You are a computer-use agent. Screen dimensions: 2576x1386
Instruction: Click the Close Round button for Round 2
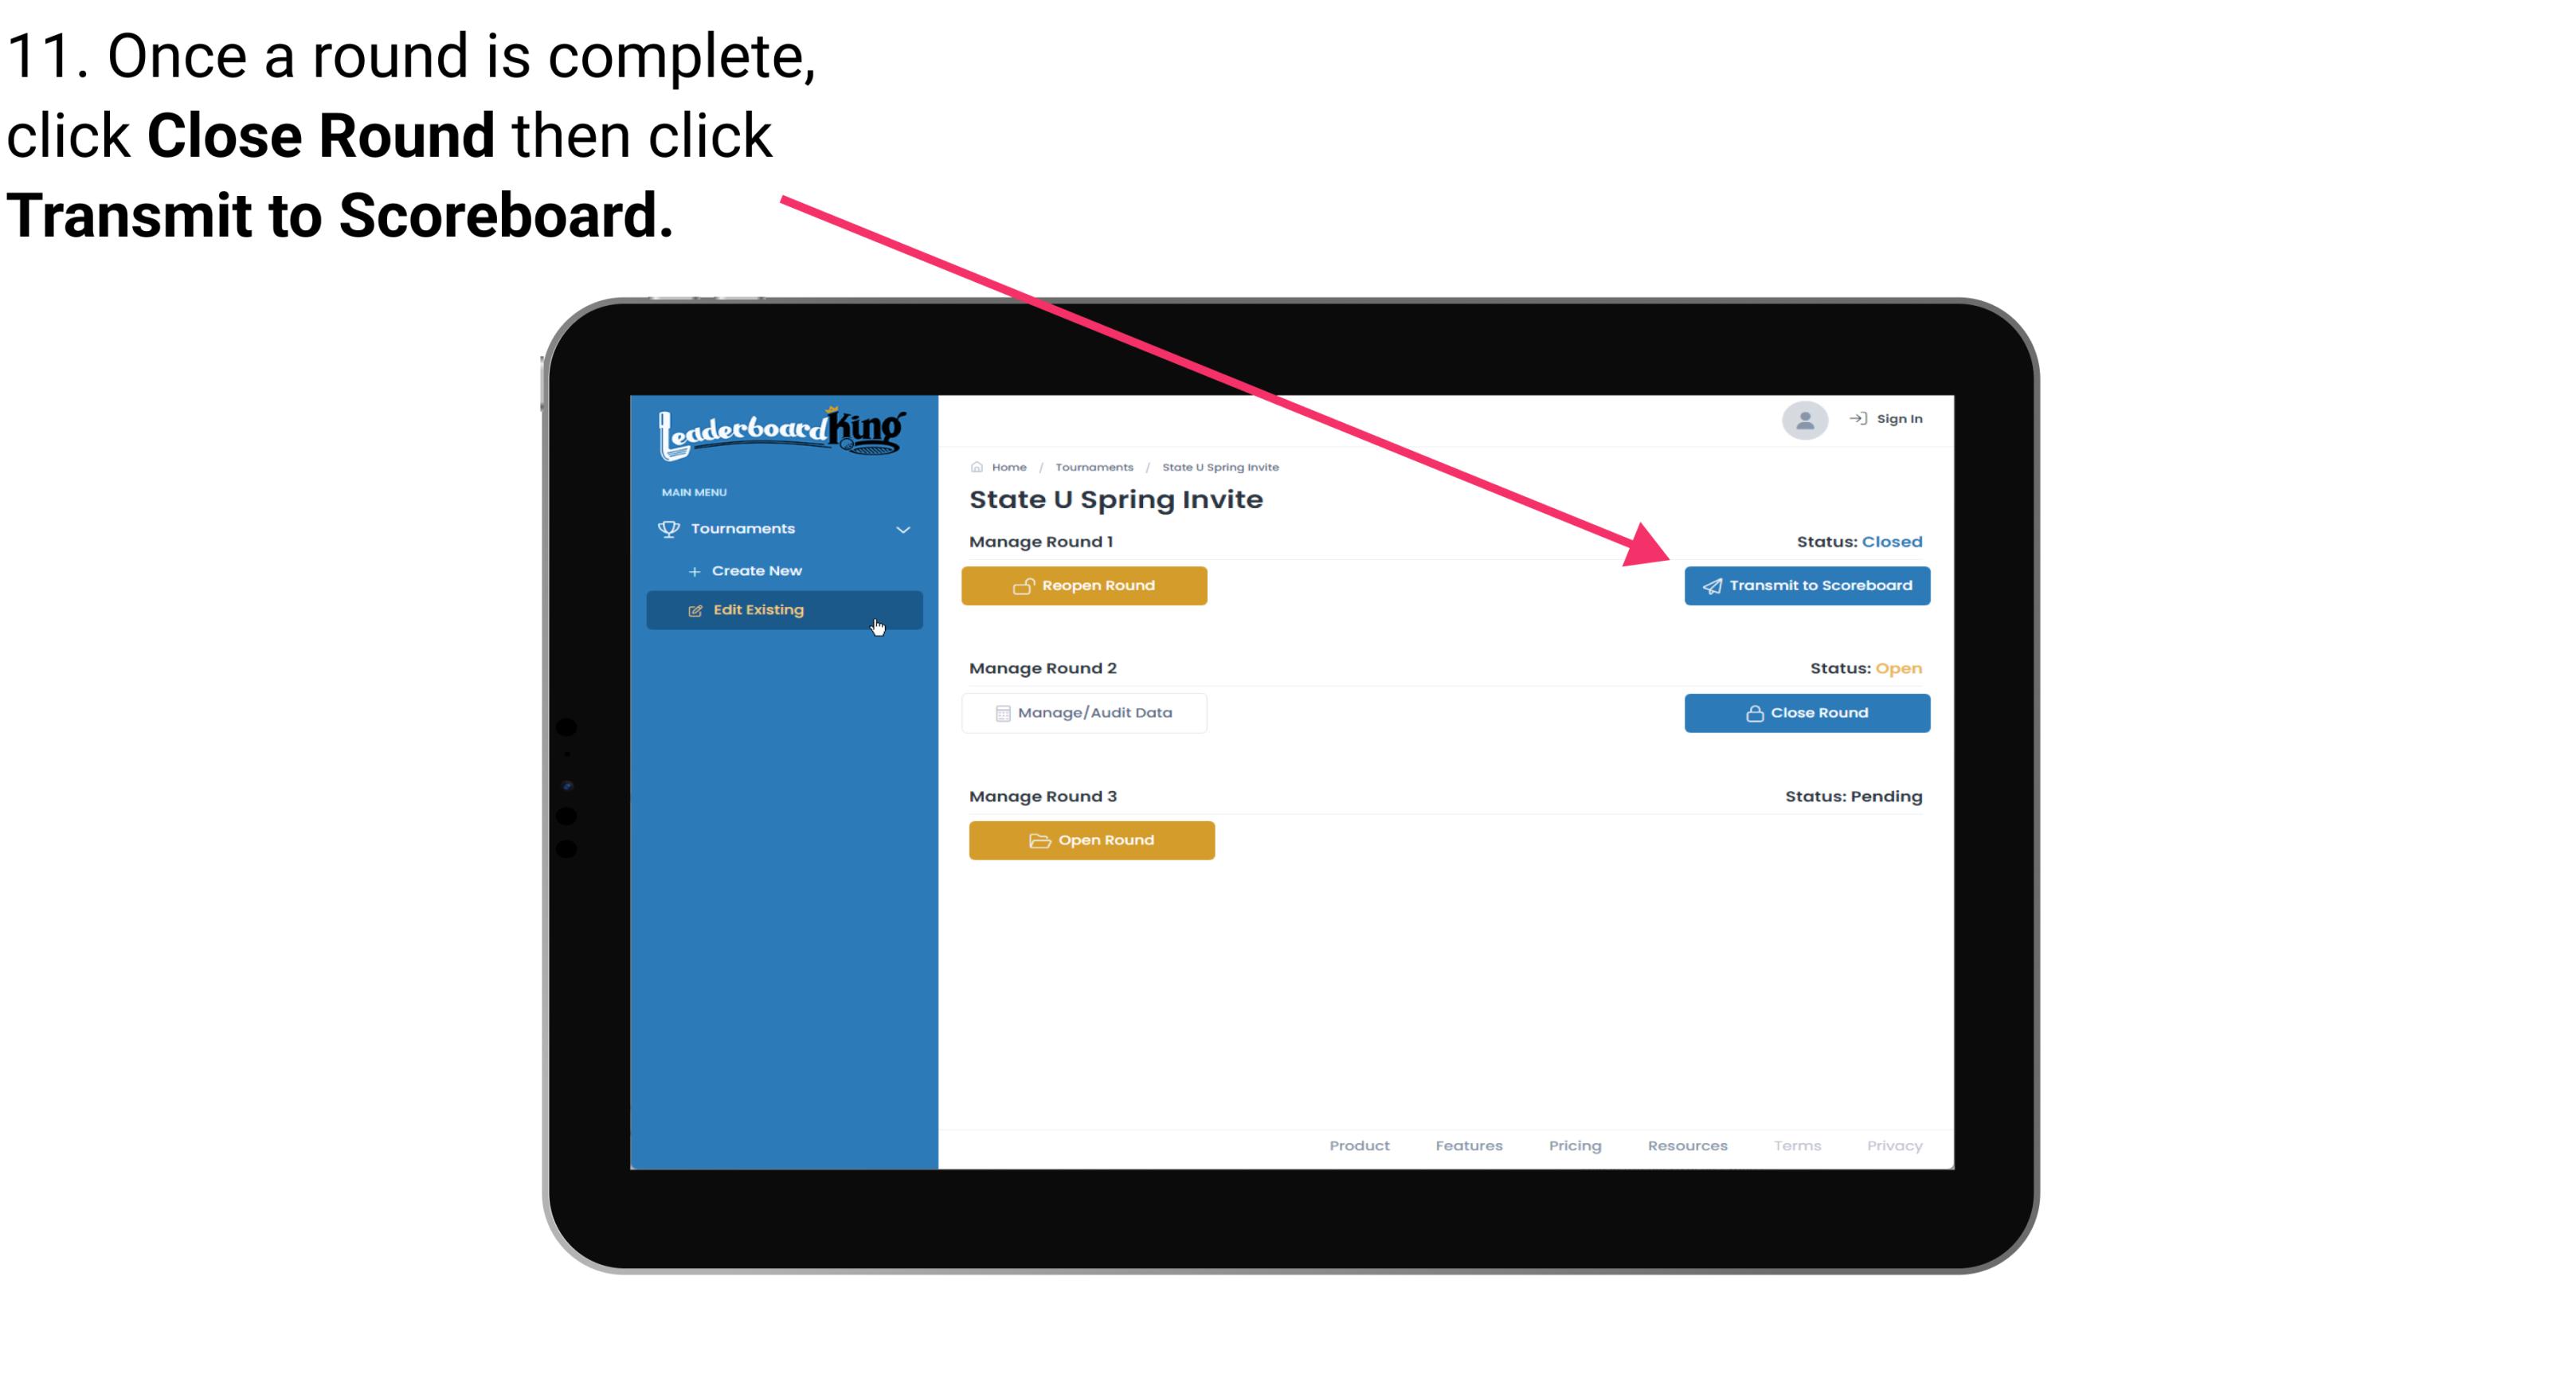tap(1807, 712)
